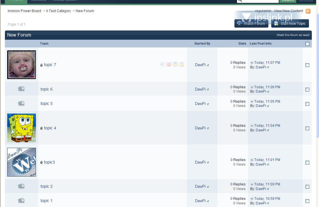Screen dimensions: 319x207
Task: Go to last post arrow for topic 1
Action: (x=252, y=199)
